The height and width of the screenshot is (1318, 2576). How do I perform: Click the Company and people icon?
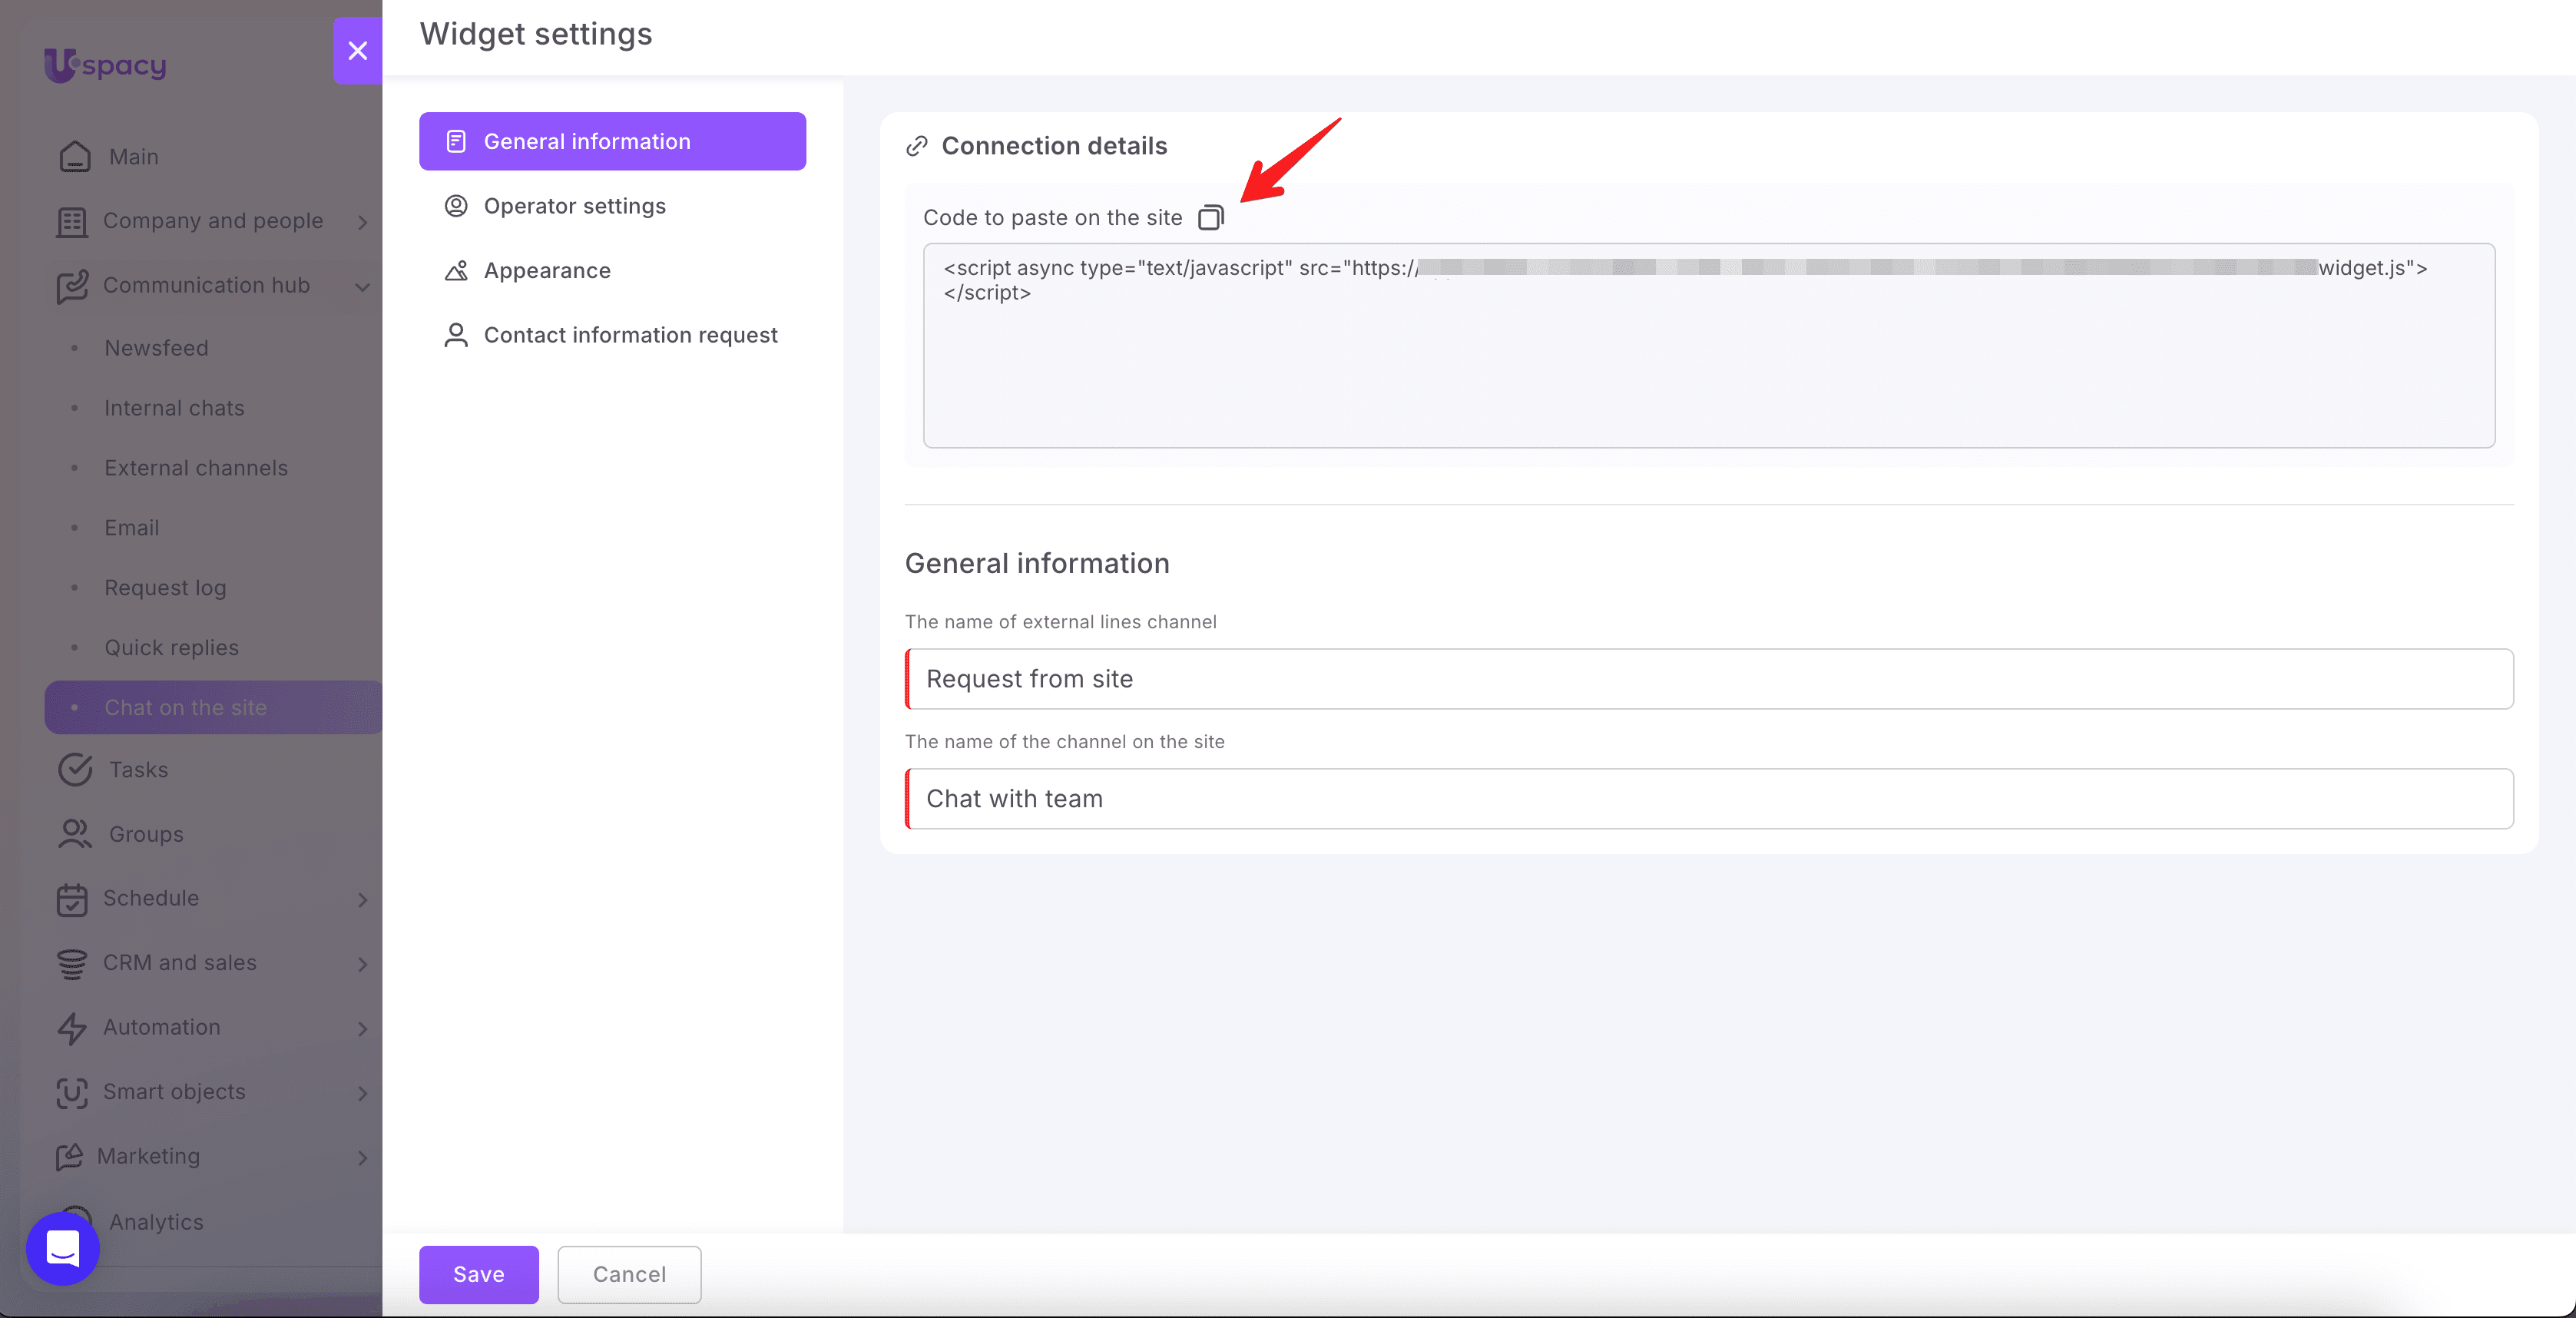coord(72,221)
